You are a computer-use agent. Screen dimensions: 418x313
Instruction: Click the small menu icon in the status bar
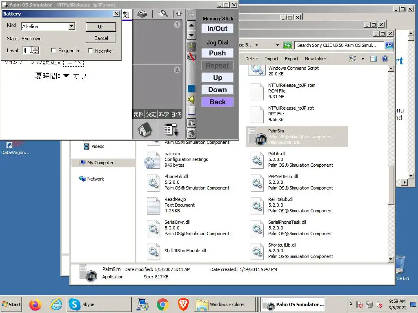[x=191, y=123]
